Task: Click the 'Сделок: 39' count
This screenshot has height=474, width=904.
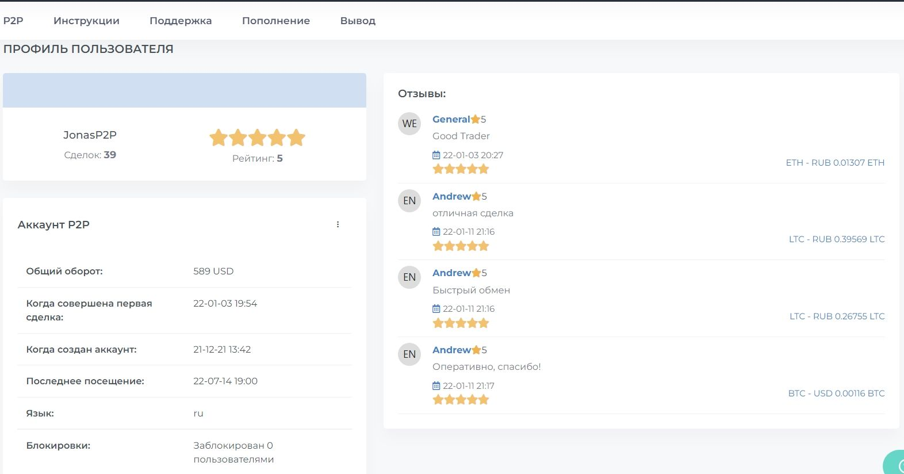Action: pyautogui.click(x=90, y=155)
